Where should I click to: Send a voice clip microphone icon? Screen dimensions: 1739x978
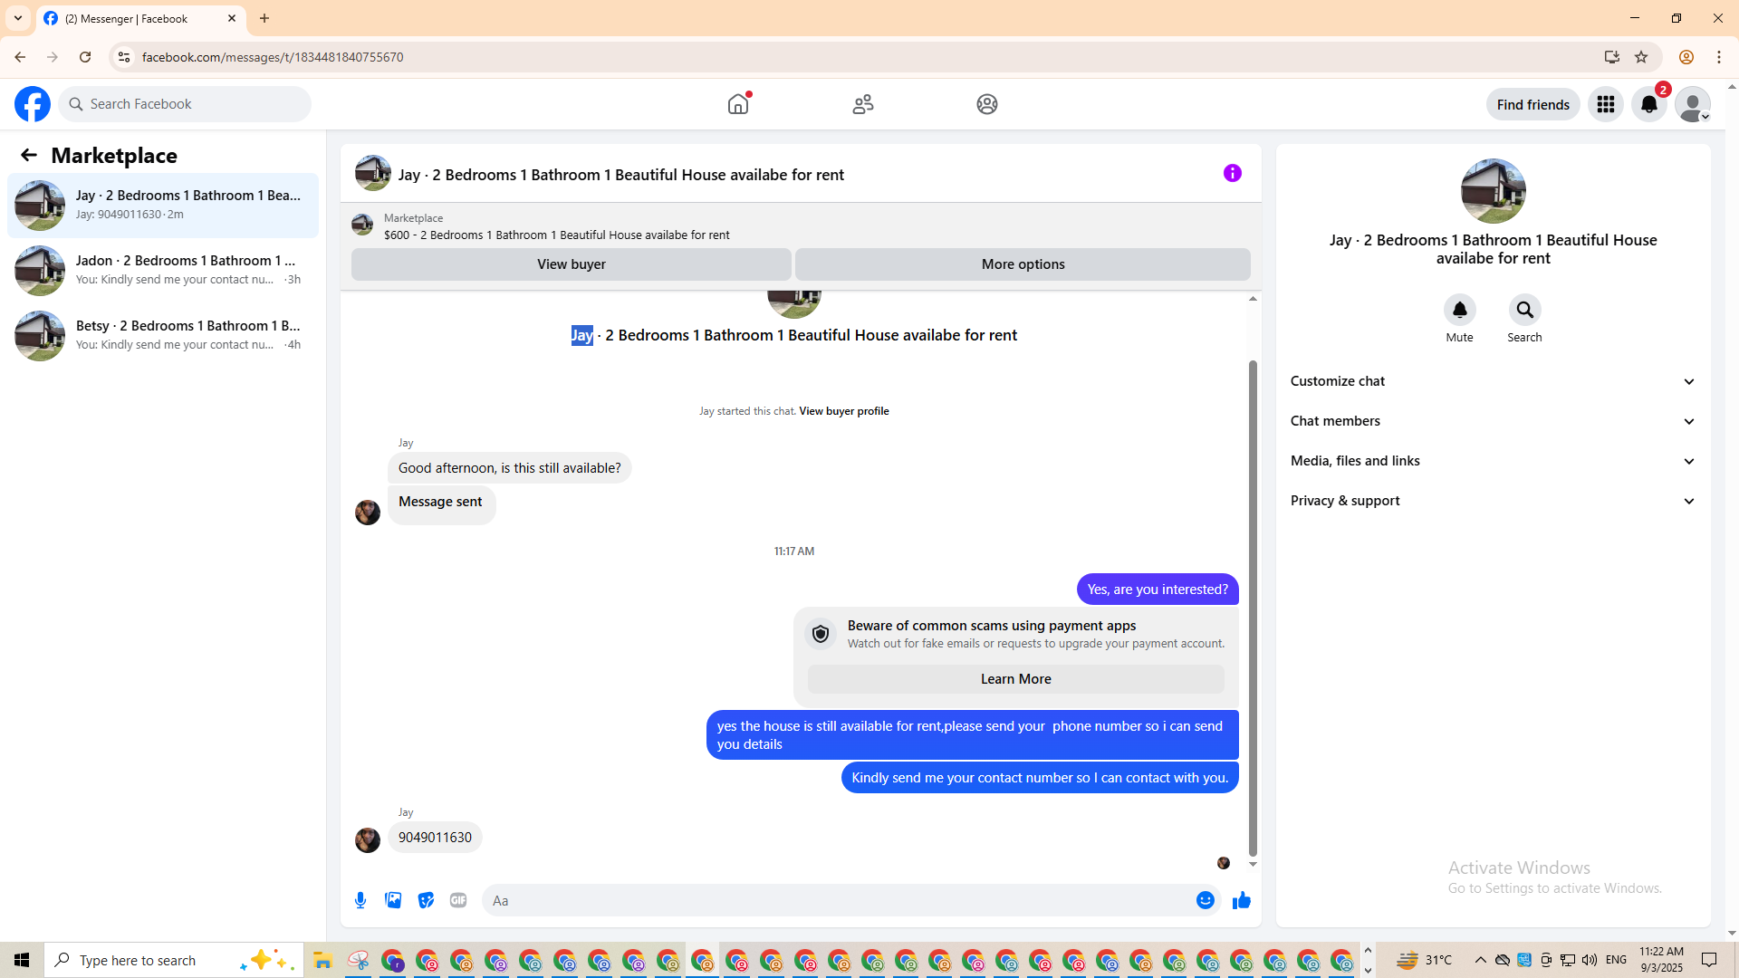pos(360,900)
